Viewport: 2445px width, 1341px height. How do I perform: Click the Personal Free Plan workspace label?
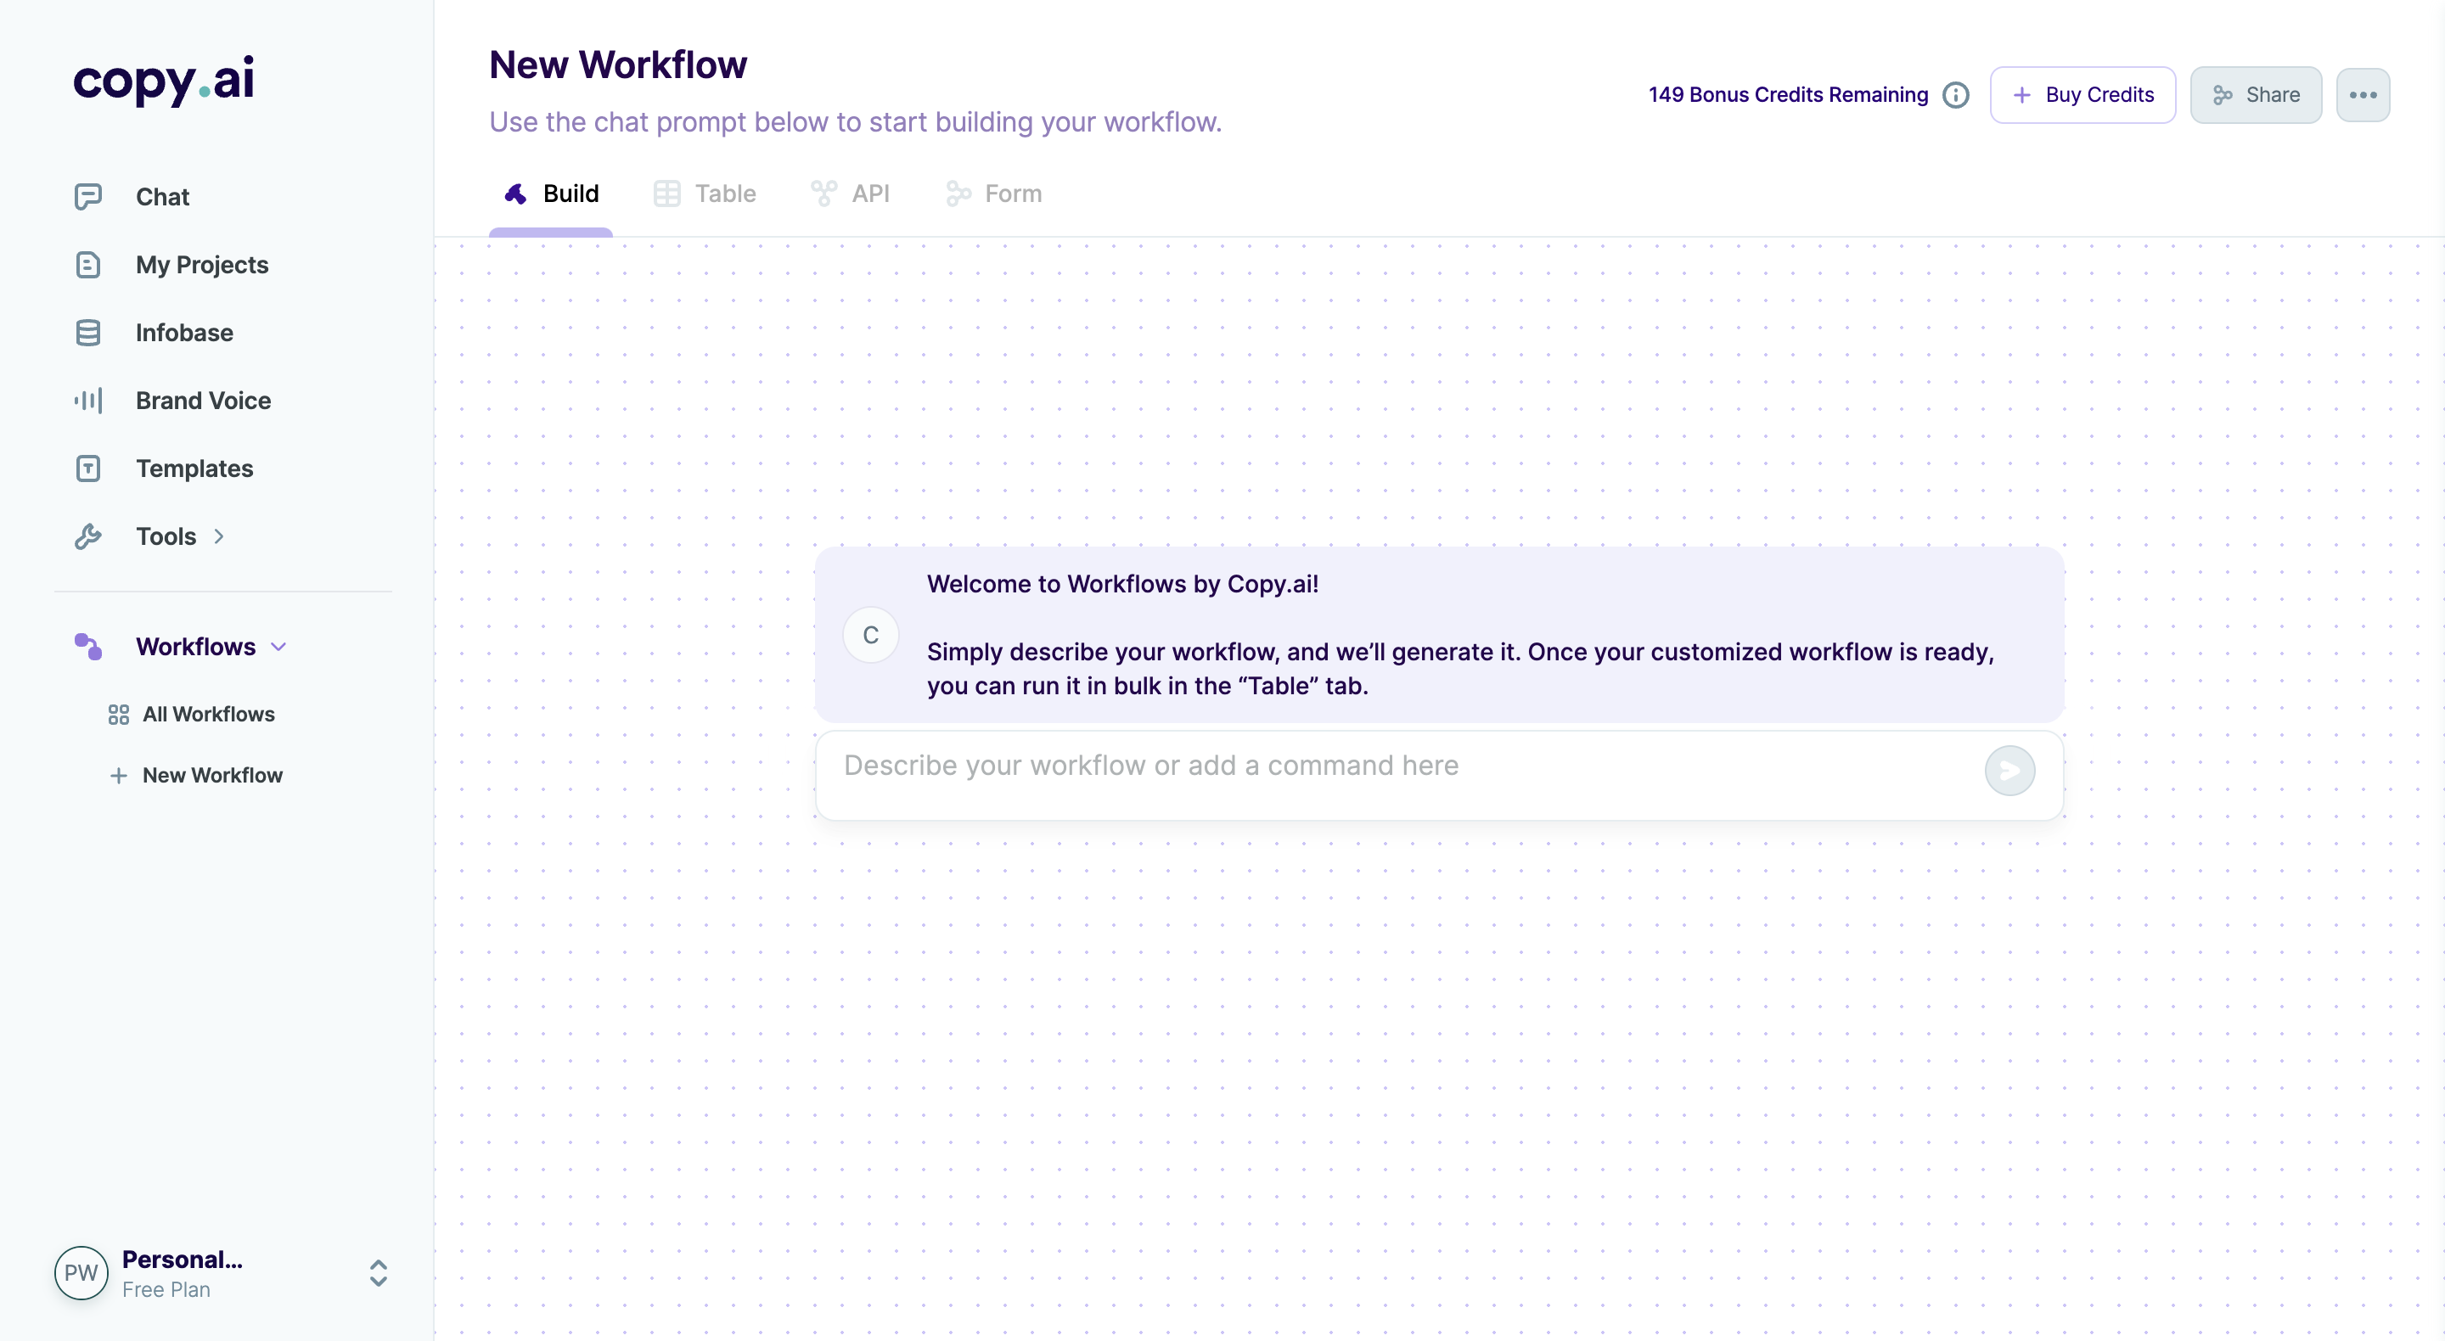[183, 1272]
